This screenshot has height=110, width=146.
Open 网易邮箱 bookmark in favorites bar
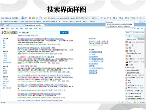click(x=53, y=21)
